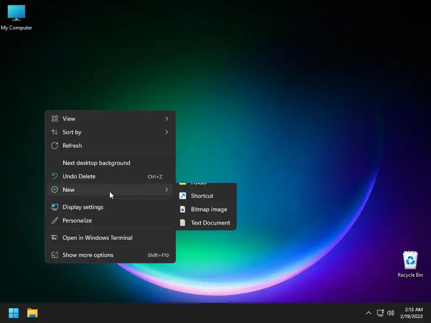431x323 pixels.
Task: Choose Next desktop background
Action: click(110, 163)
